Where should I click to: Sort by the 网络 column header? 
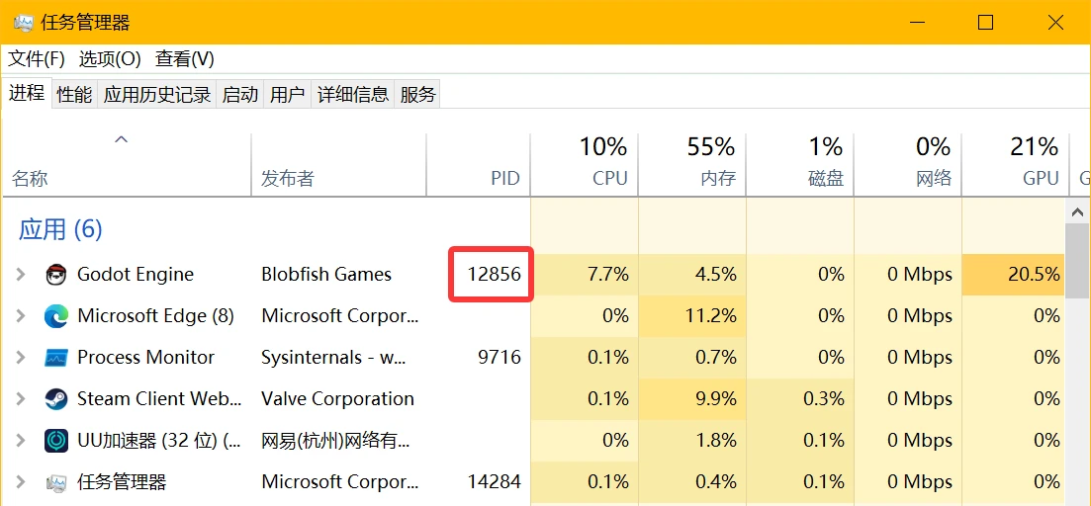pyautogui.click(x=907, y=165)
